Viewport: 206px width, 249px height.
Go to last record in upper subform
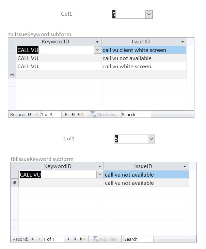(73, 114)
